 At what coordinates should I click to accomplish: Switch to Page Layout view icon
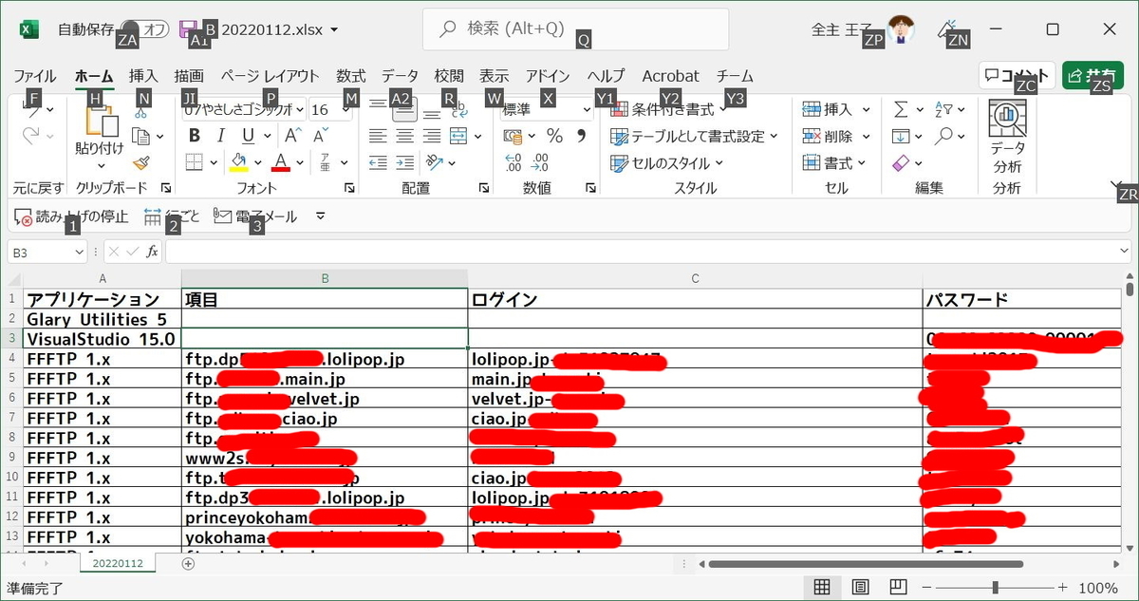[x=861, y=587]
